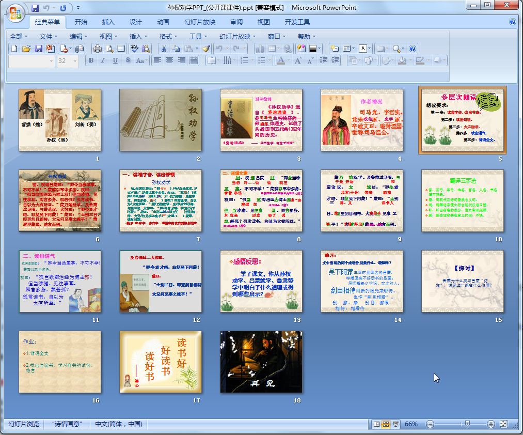
Task: Click the Cut scissors icon
Action: click(163, 49)
